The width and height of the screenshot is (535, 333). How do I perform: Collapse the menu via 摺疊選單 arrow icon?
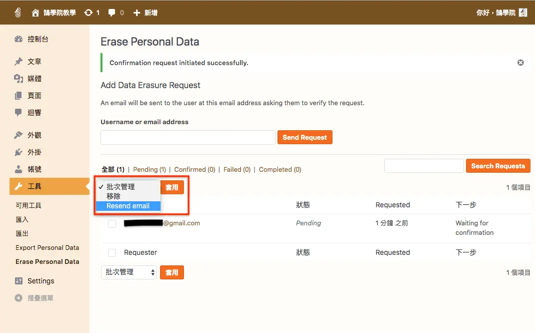pyautogui.click(x=18, y=298)
